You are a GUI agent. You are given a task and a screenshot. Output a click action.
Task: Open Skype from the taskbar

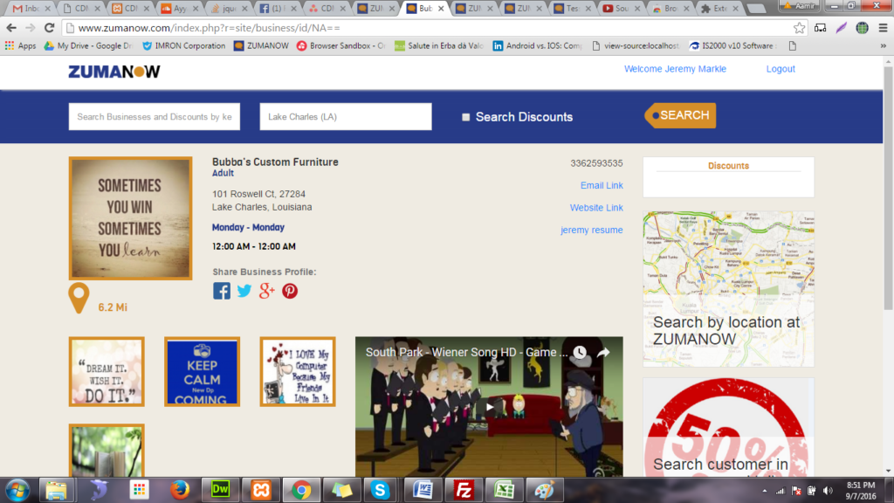[x=381, y=490]
